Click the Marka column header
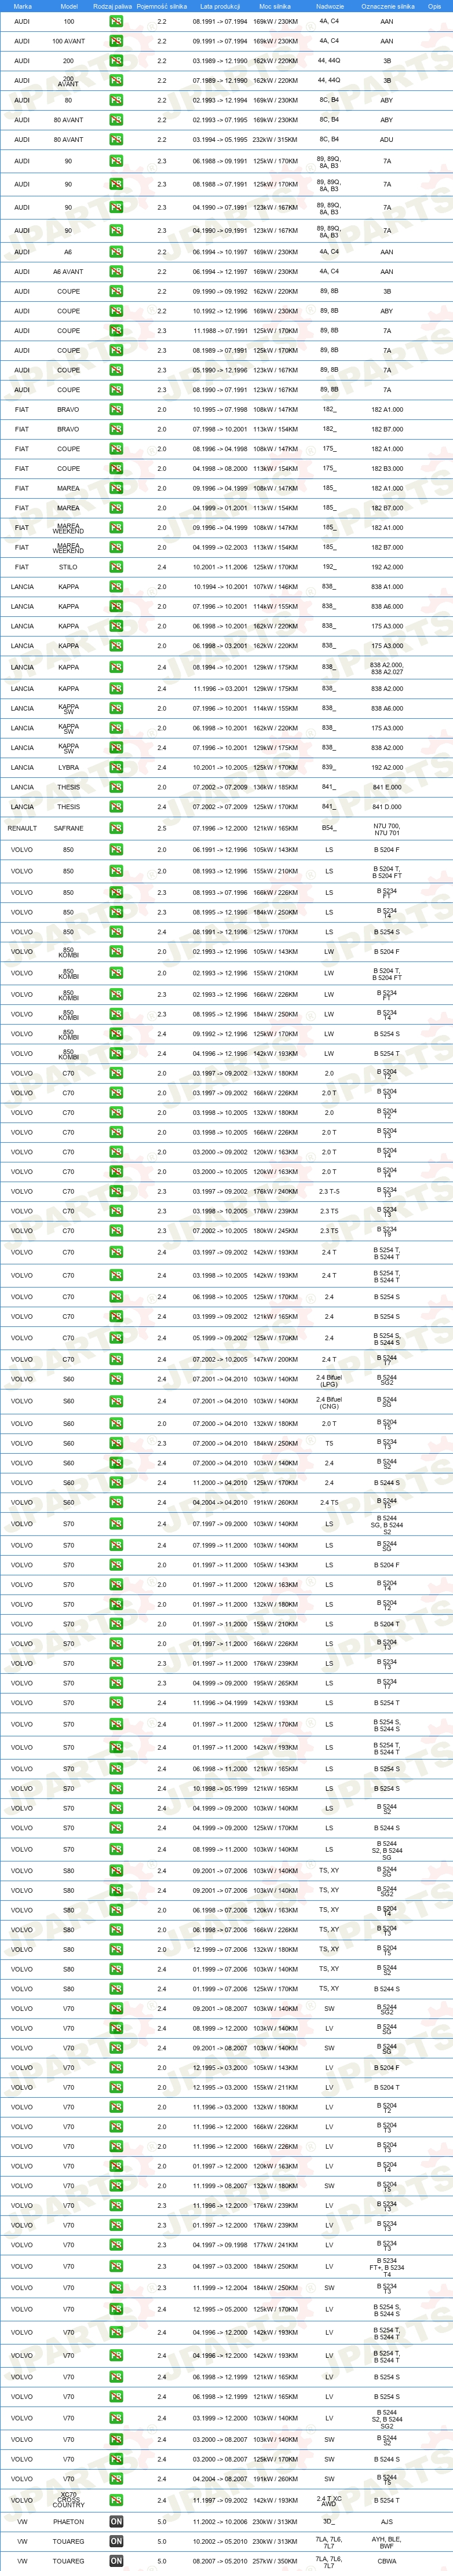Image resolution: width=453 pixels, height=2571 pixels. 22,6
